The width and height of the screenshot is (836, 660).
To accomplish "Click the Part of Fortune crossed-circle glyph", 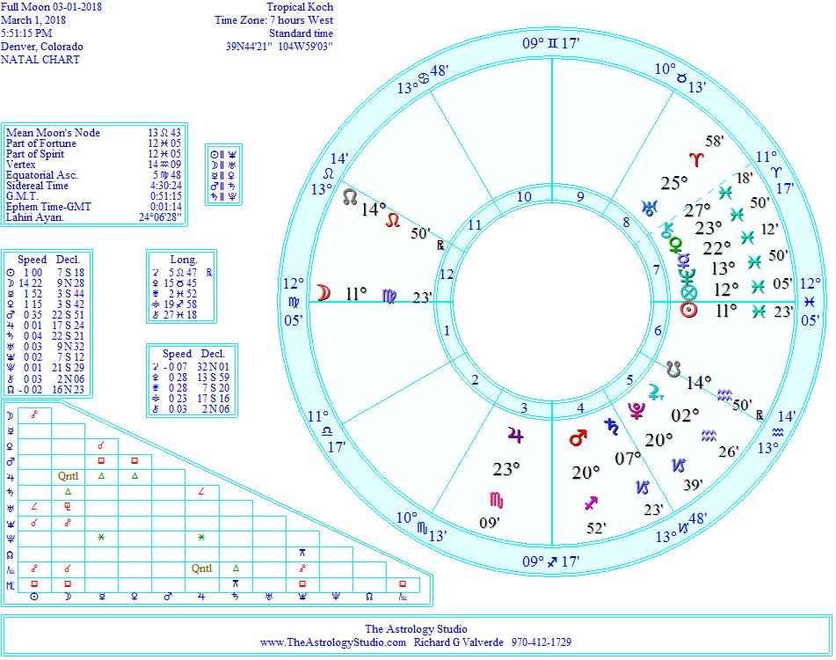I will pyautogui.click(x=689, y=291).
